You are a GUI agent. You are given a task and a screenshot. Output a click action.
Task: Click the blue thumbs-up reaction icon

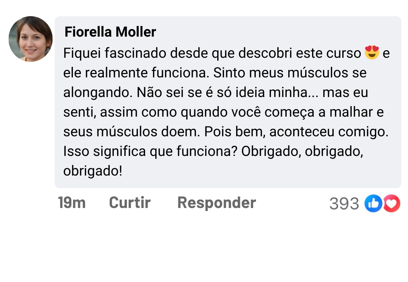click(373, 204)
